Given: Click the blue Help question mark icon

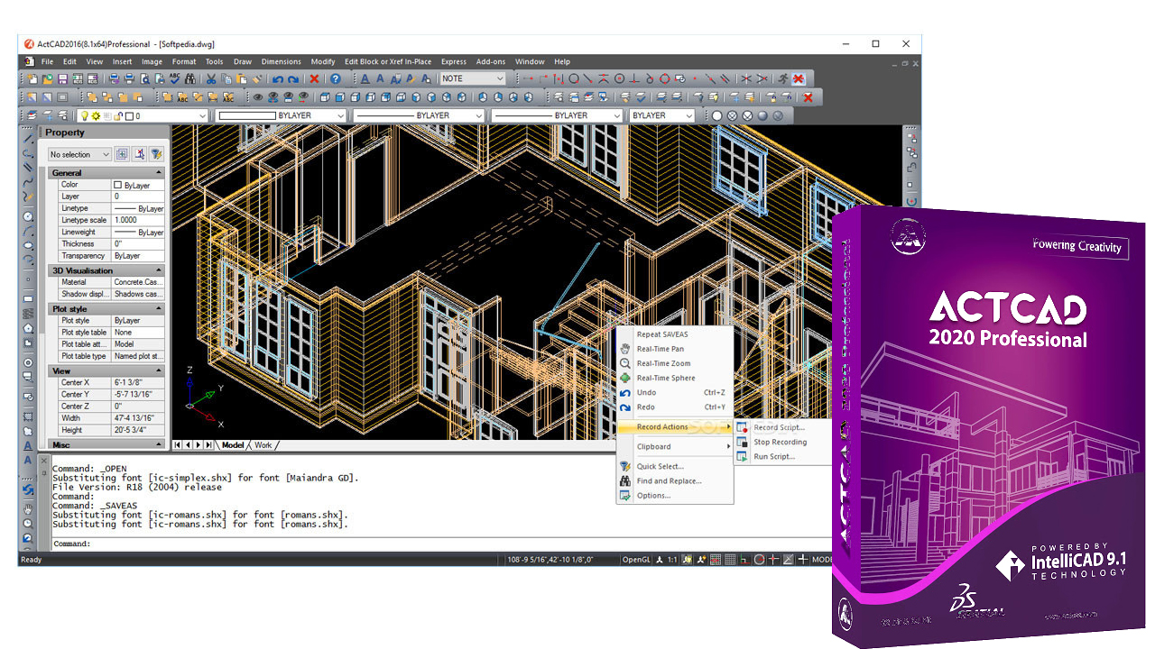Looking at the screenshot, I should pos(335,78).
